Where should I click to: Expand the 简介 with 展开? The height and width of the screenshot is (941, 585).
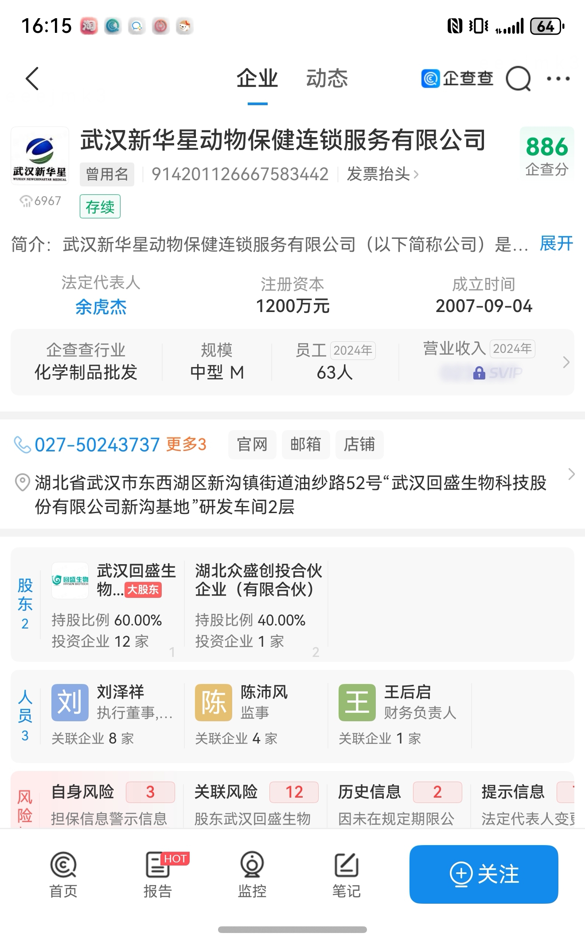(557, 243)
